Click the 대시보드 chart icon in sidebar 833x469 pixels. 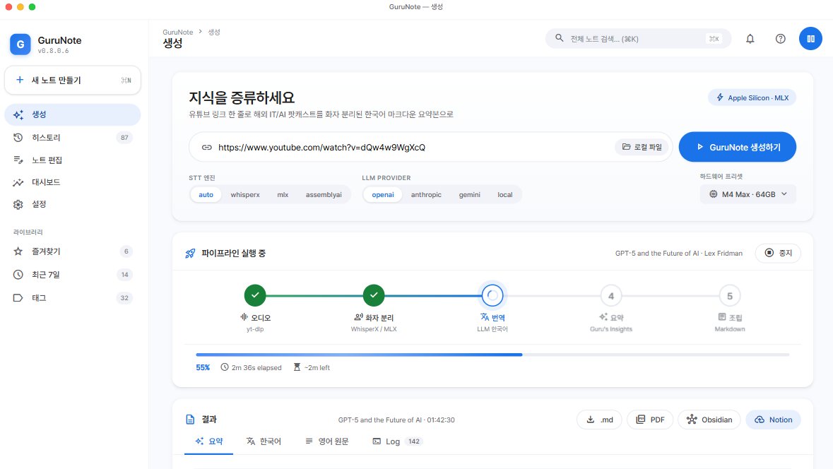pyautogui.click(x=18, y=182)
